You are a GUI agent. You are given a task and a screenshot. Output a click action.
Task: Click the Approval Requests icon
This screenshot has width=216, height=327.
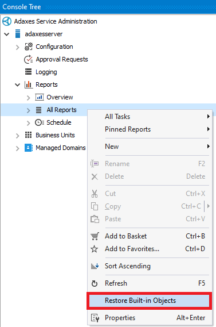pos(28,59)
